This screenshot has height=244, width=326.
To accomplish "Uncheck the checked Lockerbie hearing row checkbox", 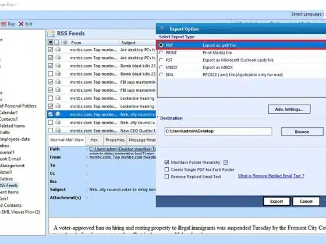I will coord(50,106).
